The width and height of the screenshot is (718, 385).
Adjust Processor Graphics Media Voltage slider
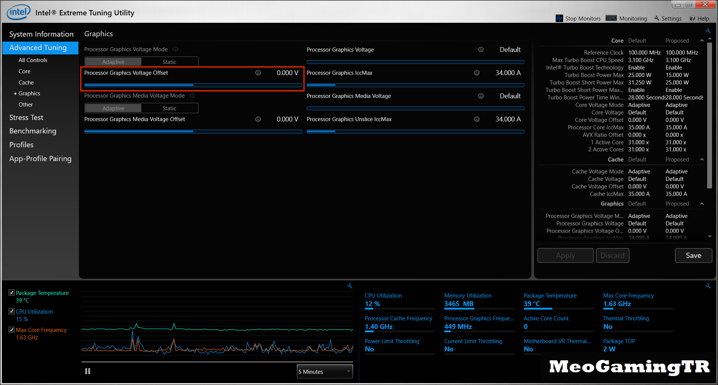[415, 108]
